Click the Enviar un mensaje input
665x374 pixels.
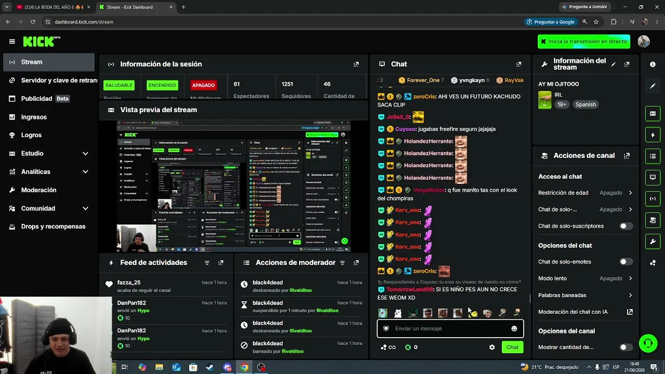[x=450, y=328]
